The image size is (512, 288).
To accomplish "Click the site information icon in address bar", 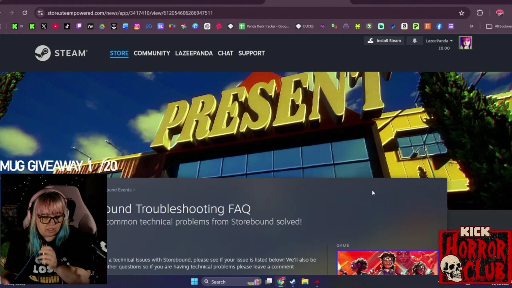I will click(x=40, y=13).
